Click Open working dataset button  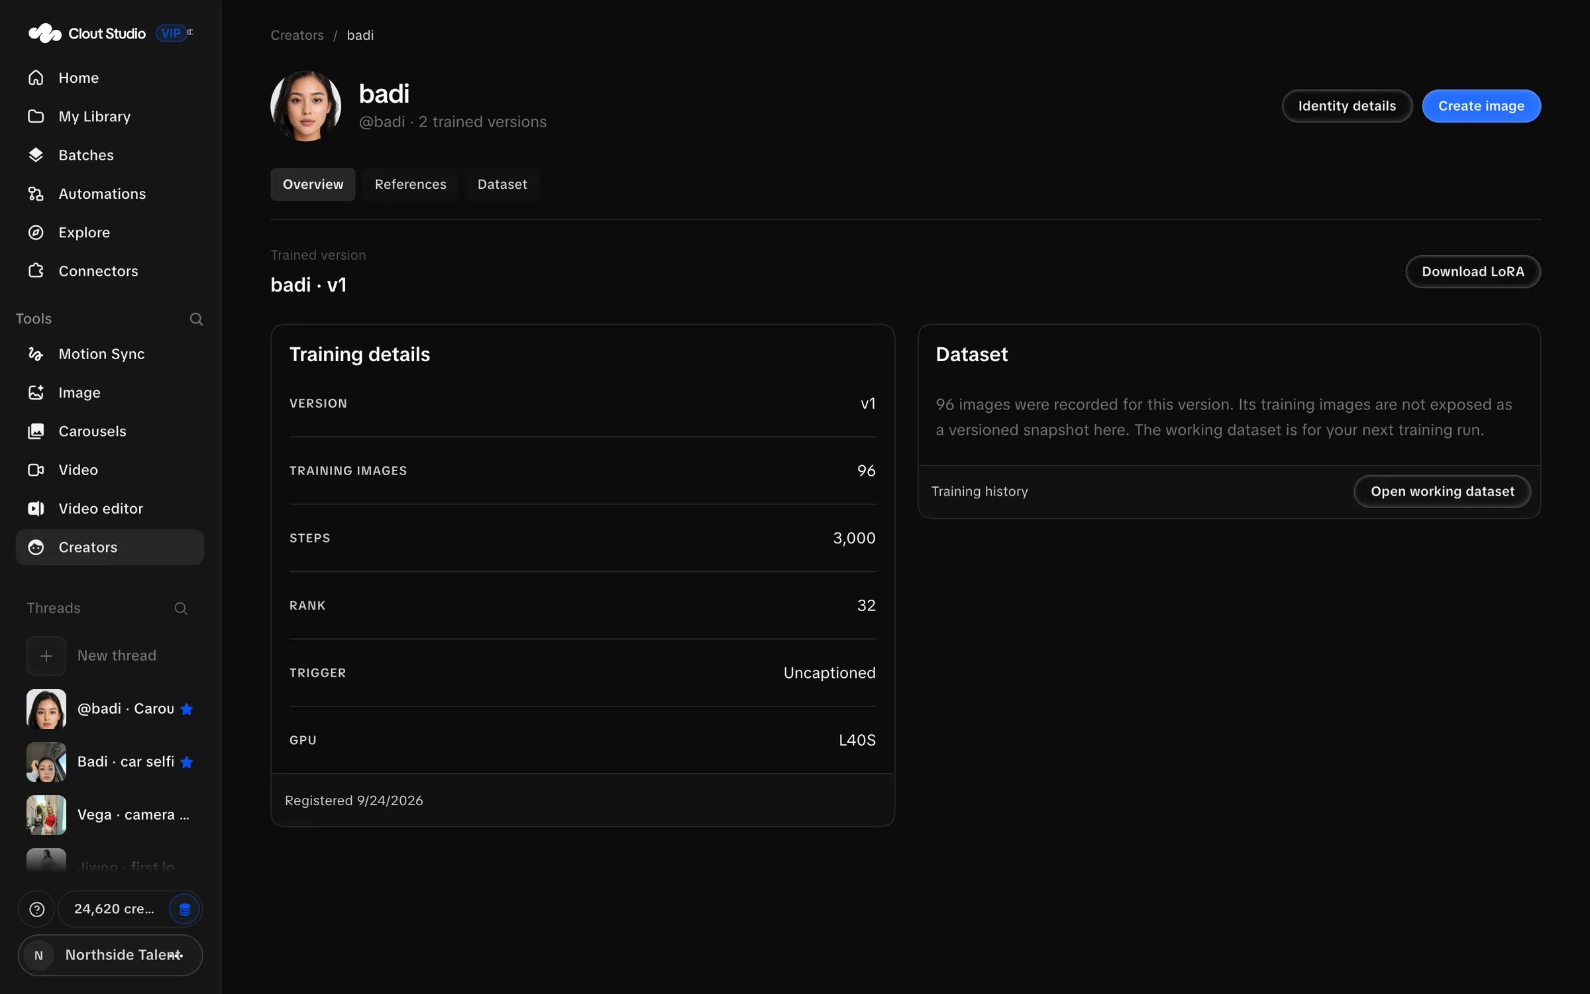point(1442,491)
